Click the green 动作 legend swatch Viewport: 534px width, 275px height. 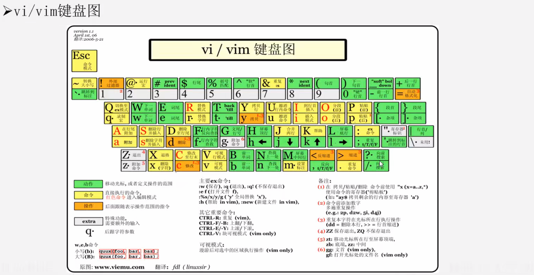88,184
